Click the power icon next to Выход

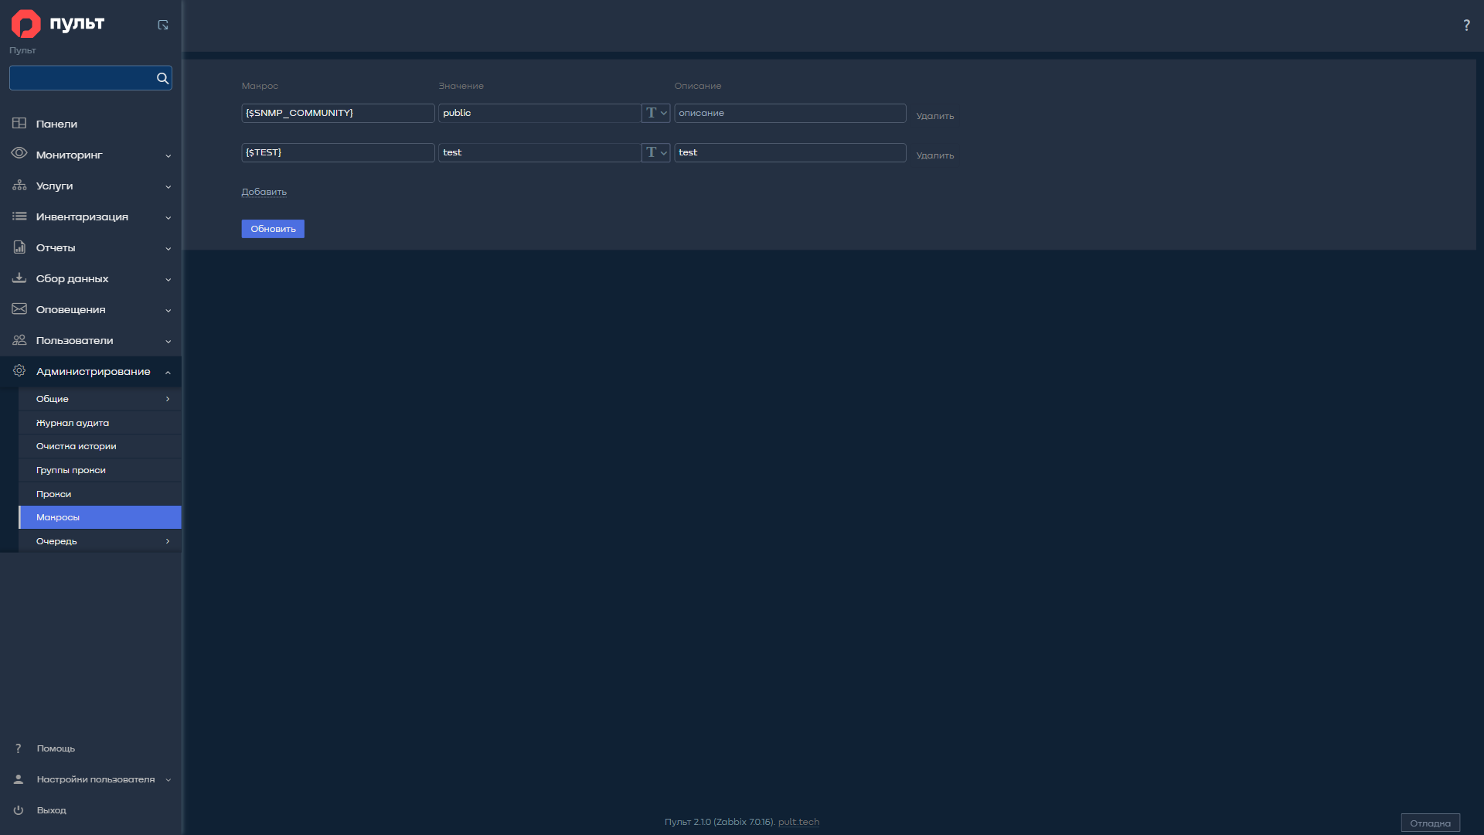coord(19,810)
